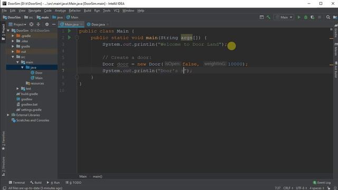Fold the main method with gutter fold marker
The height and width of the screenshot is (190, 338).
77,37
